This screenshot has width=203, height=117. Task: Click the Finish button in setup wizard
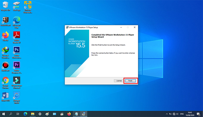click(x=130, y=81)
